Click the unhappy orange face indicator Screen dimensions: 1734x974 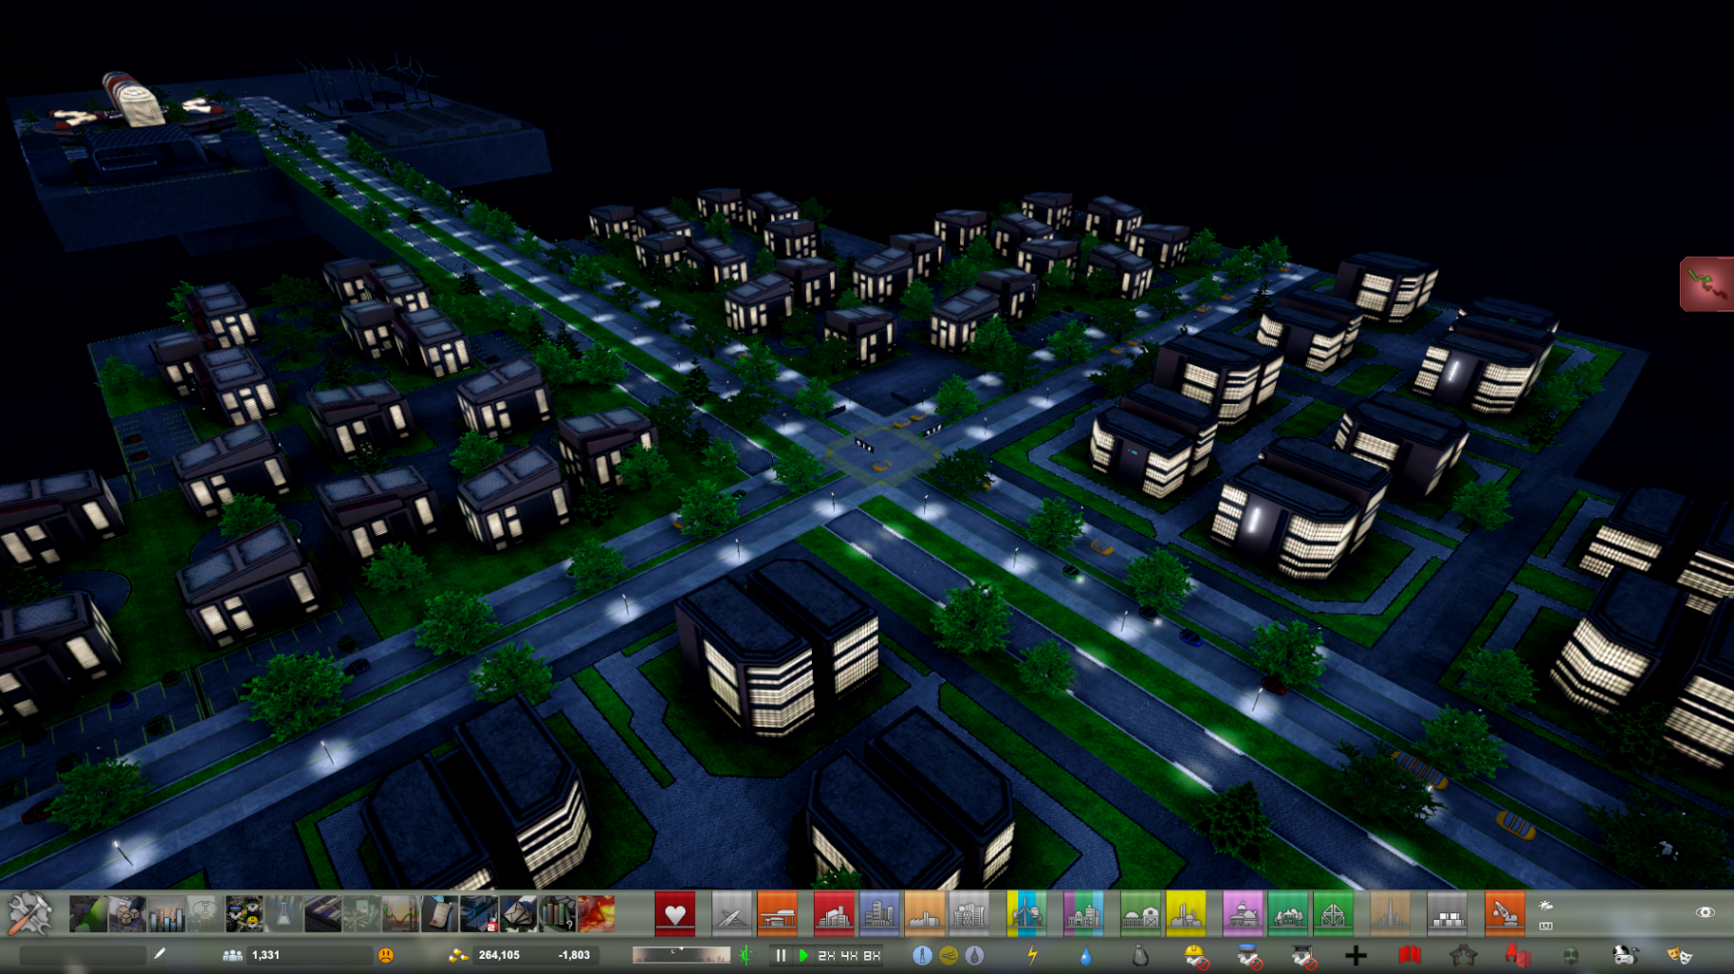pyautogui.click(x=386, y=955)
